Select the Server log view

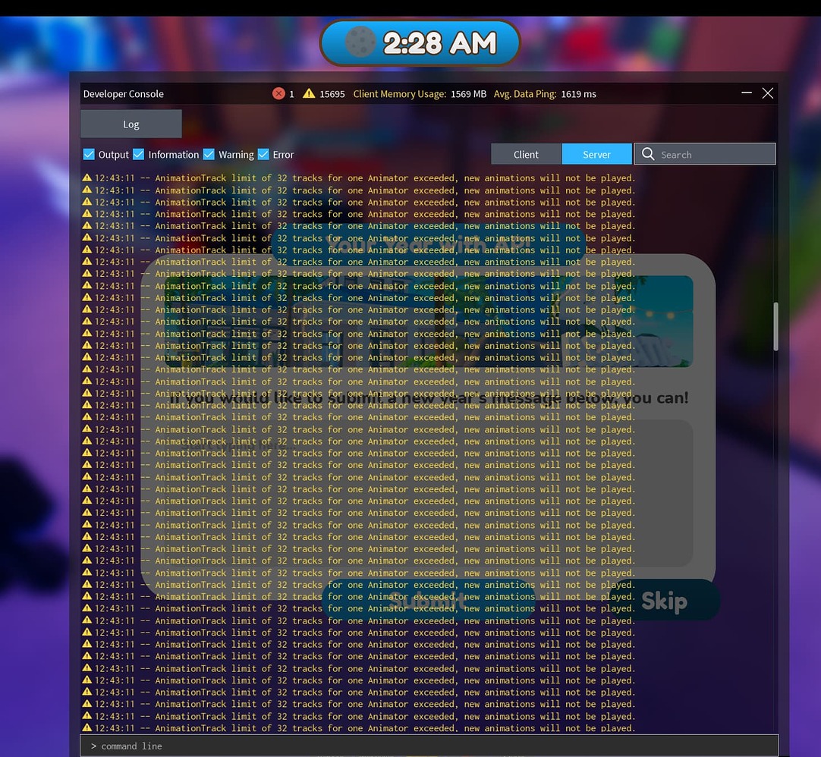pos(597,155)
